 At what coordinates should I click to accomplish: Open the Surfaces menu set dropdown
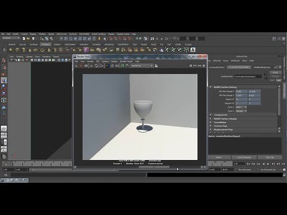[11, 38]
